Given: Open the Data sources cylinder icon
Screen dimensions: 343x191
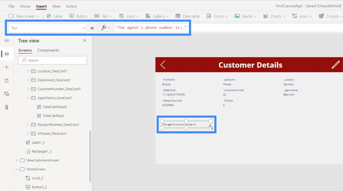Looking at the screenshot, I should pyautogui.click(x=7, y=81).
